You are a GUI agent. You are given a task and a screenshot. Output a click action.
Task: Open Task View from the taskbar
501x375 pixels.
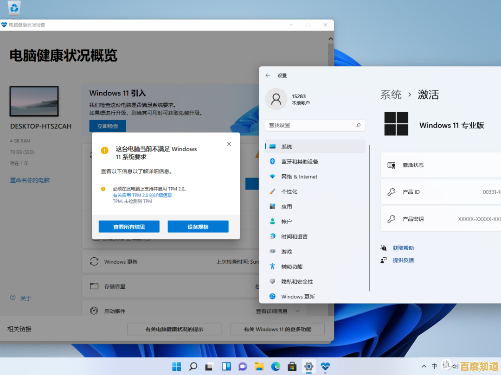click(209, 366)
